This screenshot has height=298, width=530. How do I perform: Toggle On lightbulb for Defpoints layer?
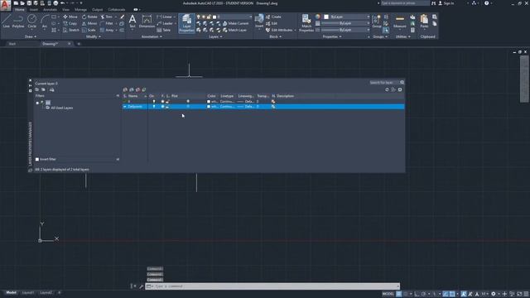pos(154,107)
